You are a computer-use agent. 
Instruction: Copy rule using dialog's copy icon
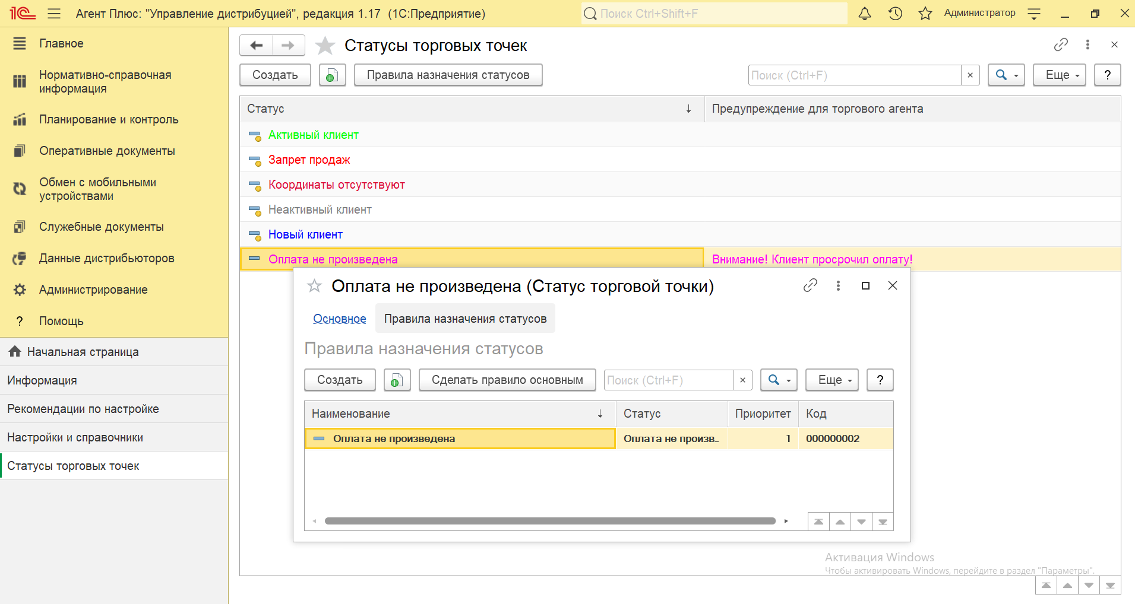[x=397, y=380]
